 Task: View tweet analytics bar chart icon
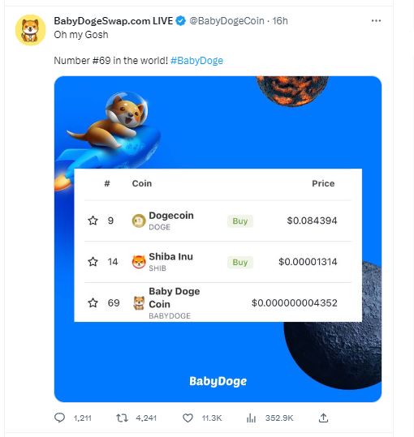pyautogui.click(x=251, y=418)
